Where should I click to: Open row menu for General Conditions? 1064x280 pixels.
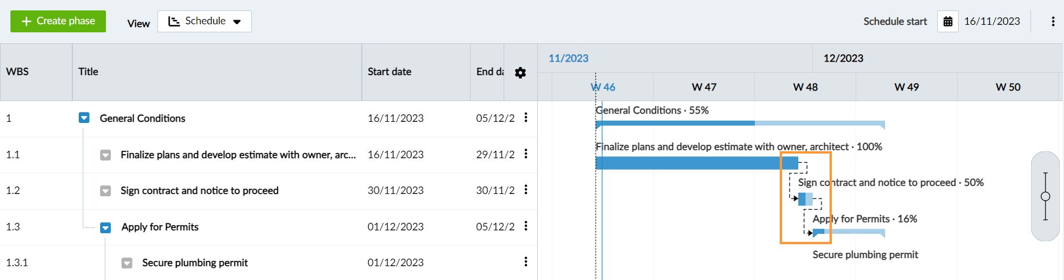click(x=526, y=118)
